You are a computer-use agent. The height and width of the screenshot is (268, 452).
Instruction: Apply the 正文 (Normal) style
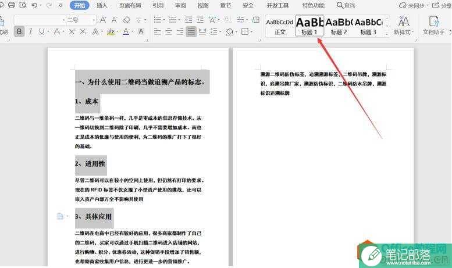280,26
